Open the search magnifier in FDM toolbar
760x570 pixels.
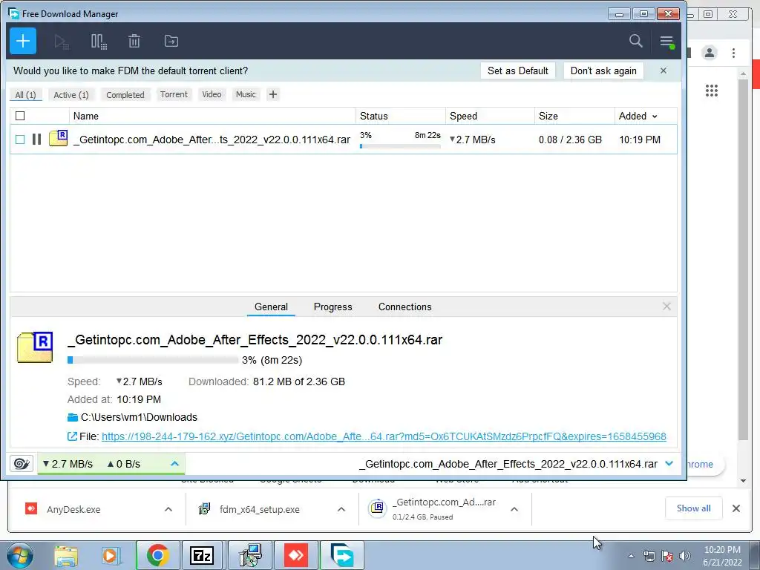click(635, 41)
